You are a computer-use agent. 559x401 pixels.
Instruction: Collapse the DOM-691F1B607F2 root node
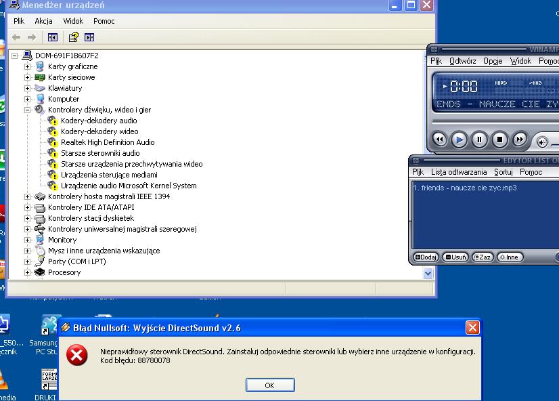(15, 56)
